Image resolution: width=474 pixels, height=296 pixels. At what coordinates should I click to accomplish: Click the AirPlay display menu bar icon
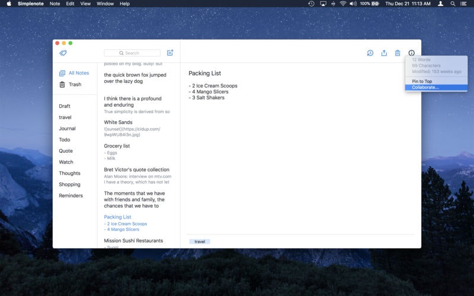[x=323, y=4]
